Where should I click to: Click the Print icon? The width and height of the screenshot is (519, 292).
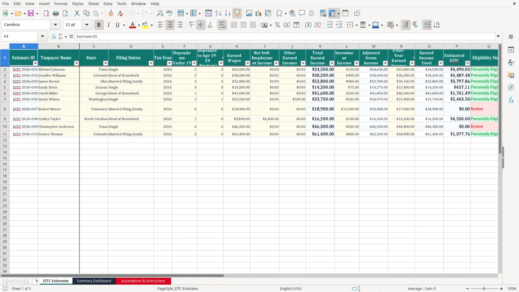56,13
